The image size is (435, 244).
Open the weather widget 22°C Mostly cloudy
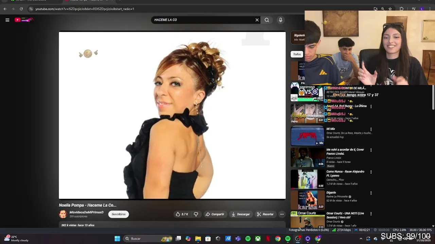(x=16, y=239)
